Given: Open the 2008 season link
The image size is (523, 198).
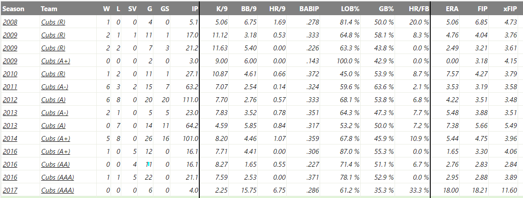Looking at the screenshot, I should point(10,22).
